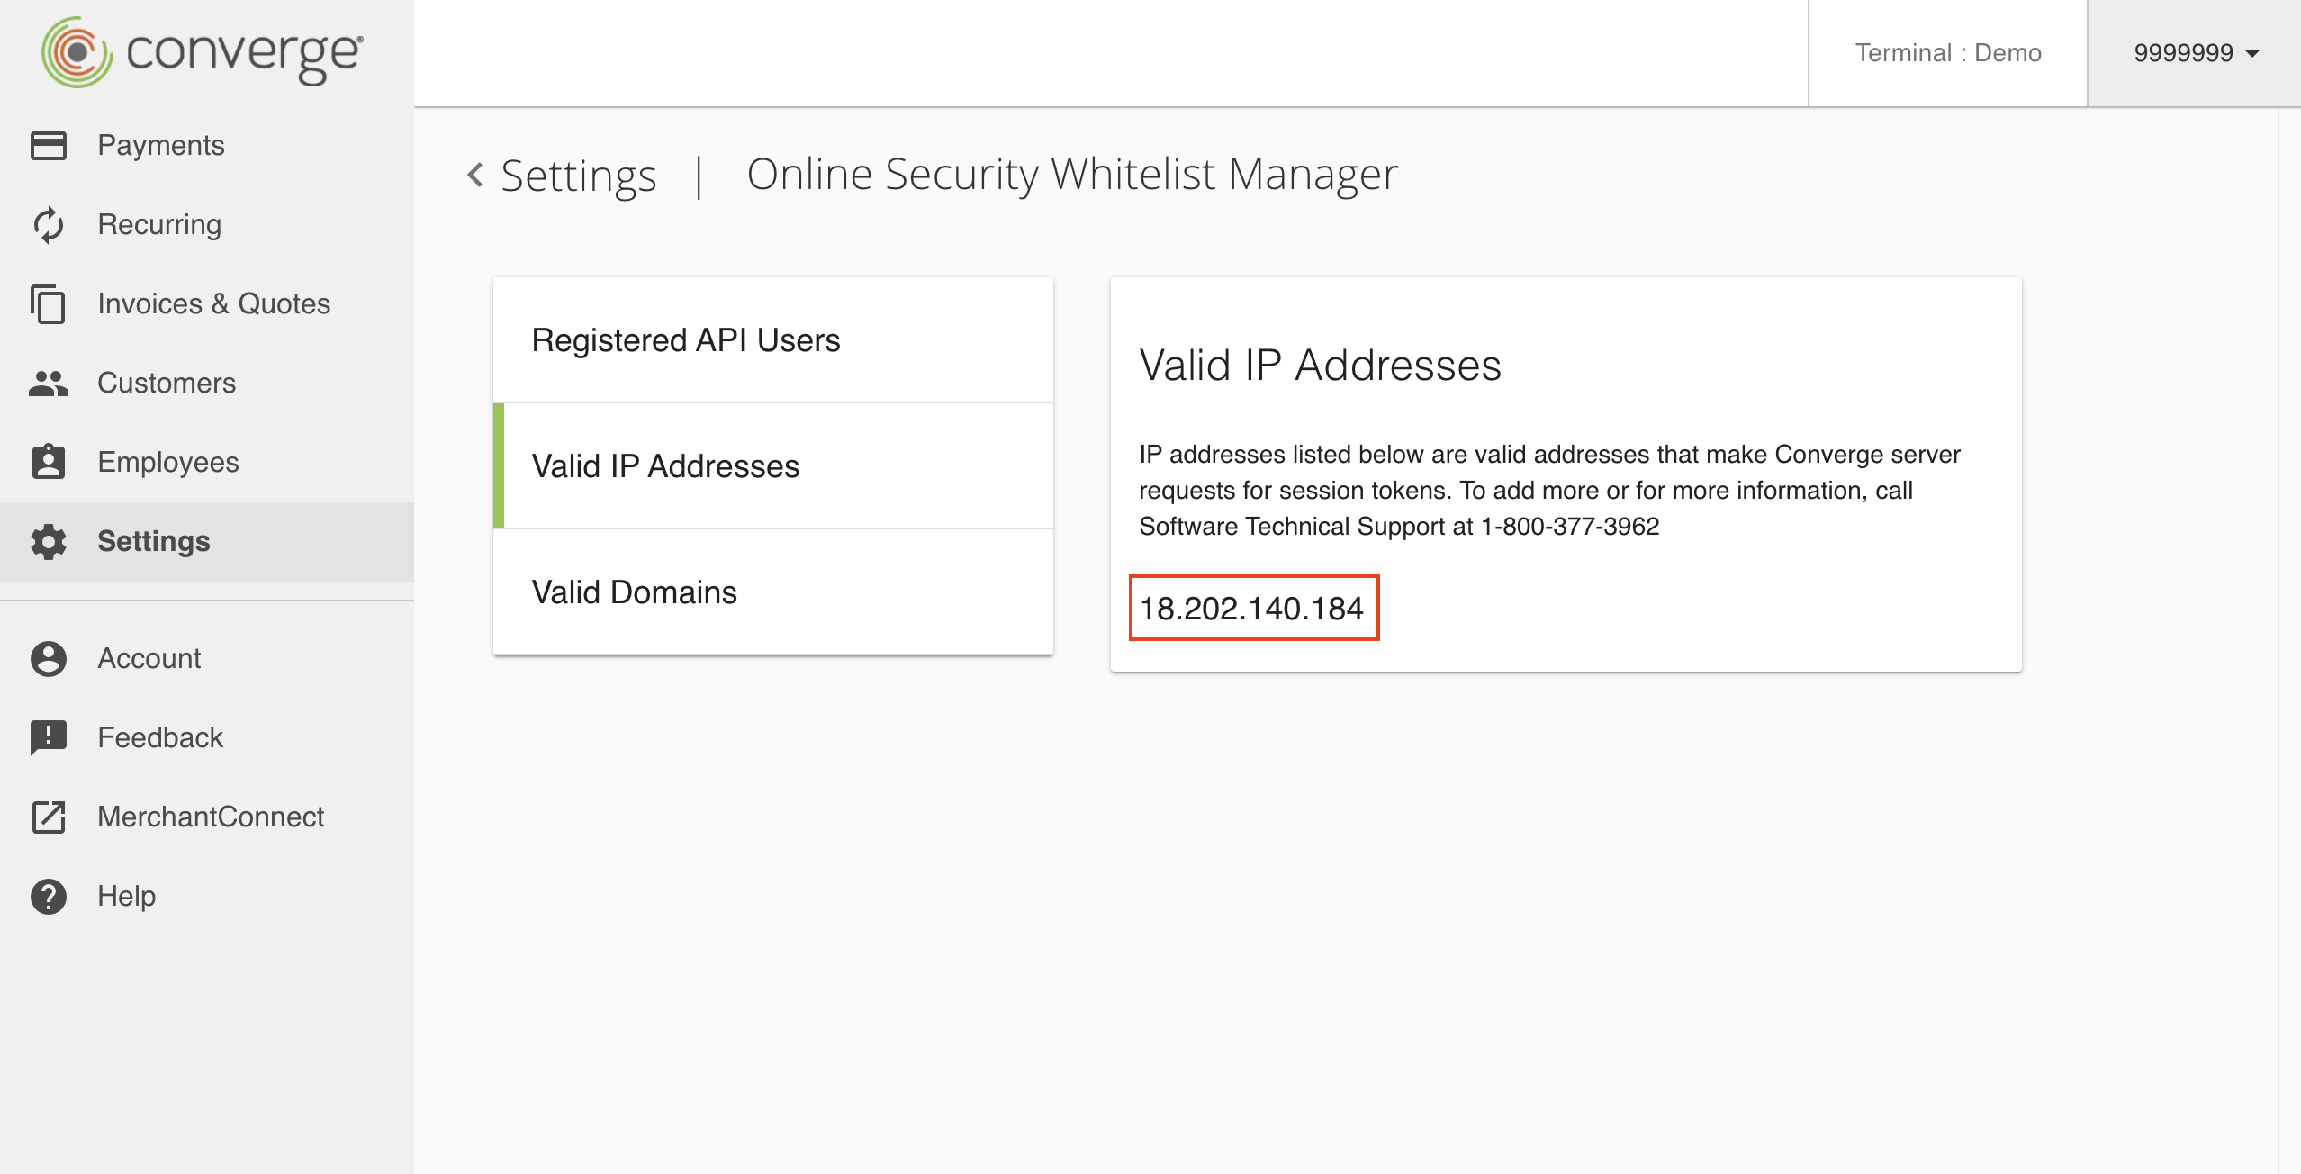2301x1174 pixels.
Task: Go back using the Settings chevron
Action: click(x=476, y=175)
